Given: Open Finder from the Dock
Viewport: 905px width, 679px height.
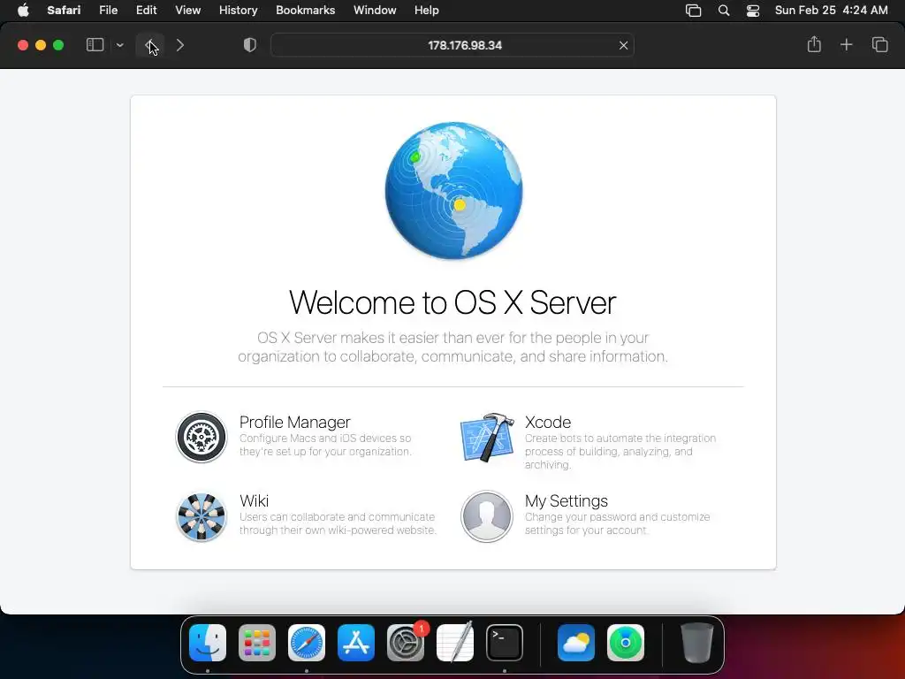Looking at the screenshot, I should (x=208, y=642).
